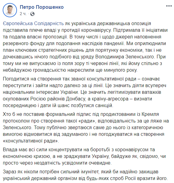Click the word "Кремля" in the post
The image size is (174, 183).
150,114
